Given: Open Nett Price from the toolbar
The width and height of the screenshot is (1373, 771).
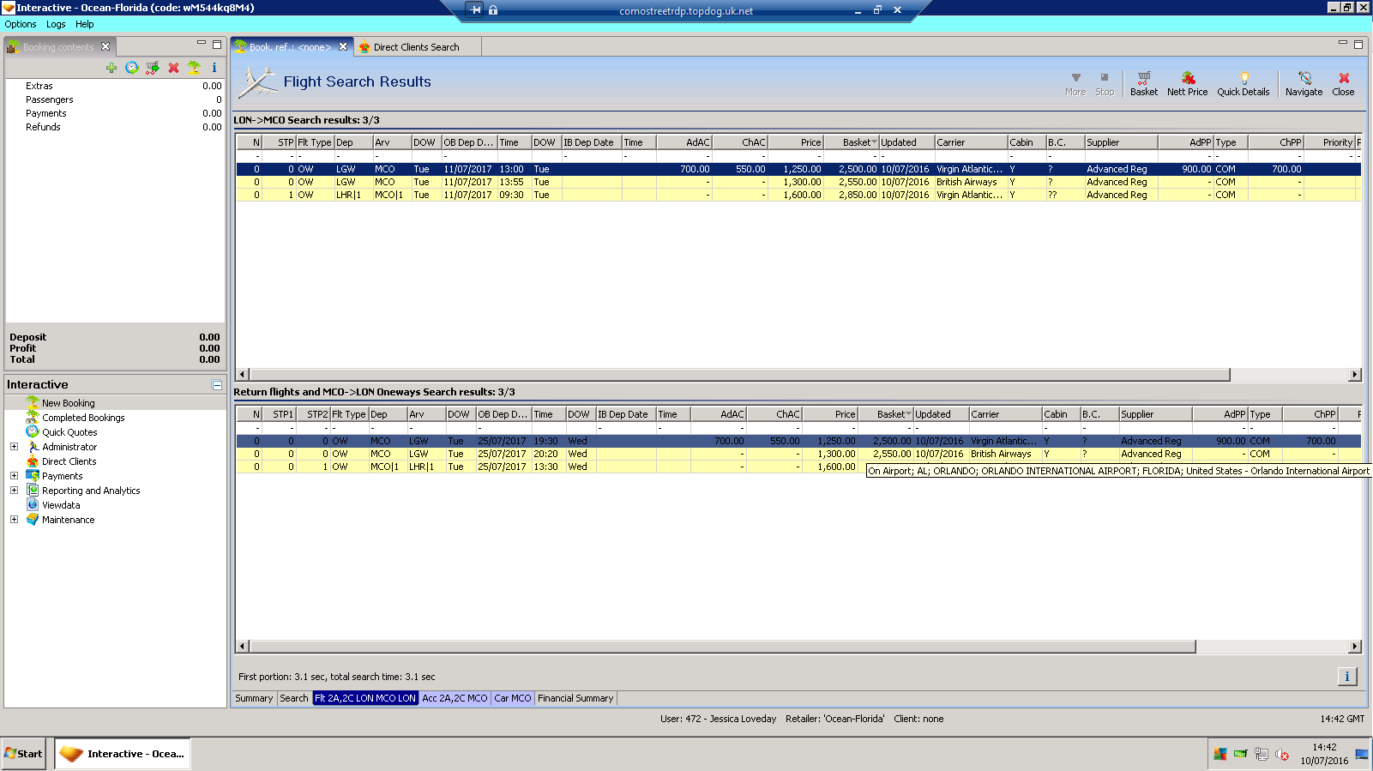Looking at the screenshot, I should (1187, 83).
